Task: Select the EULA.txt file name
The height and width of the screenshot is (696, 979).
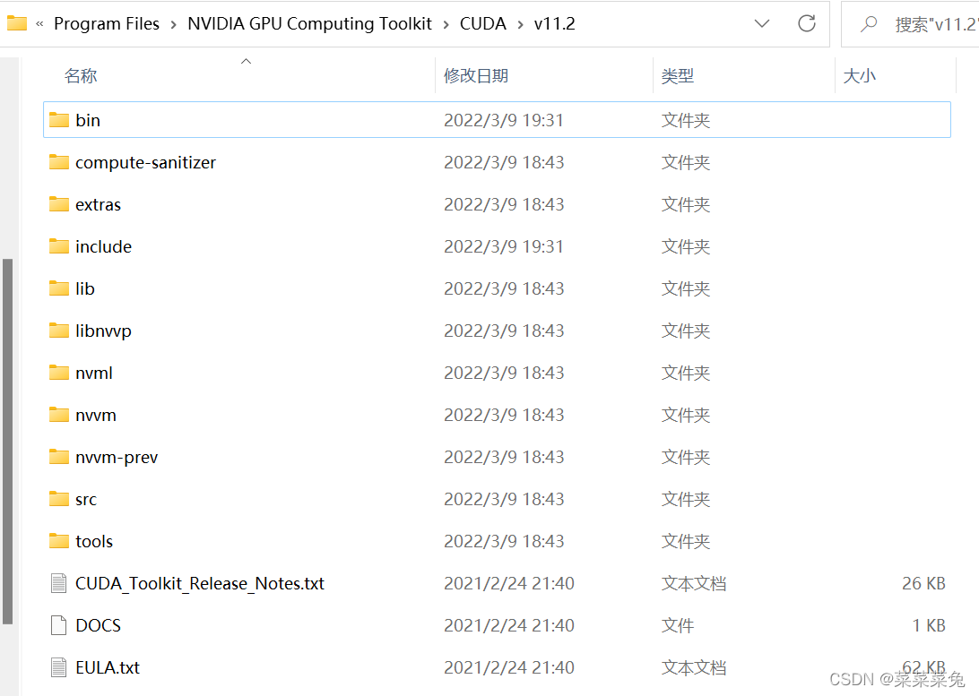Action: point(108,667)
